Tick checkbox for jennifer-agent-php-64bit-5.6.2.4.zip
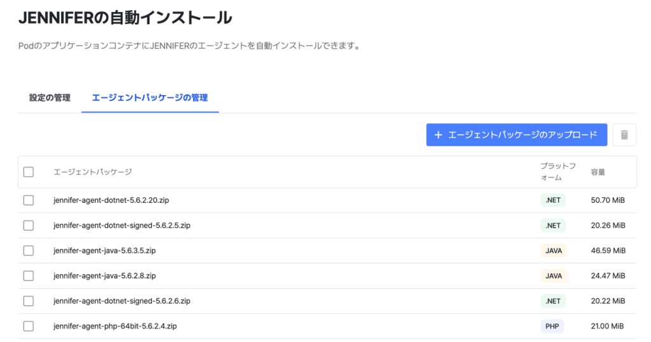This screenshot has width=651, height=342. (29, 326)
